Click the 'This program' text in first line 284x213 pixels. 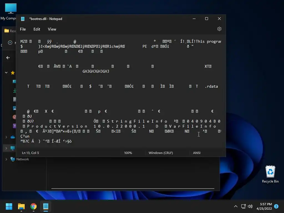pos(208,42)
